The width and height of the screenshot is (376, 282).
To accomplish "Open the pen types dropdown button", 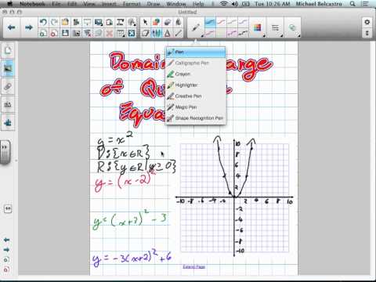I will click(x=196, y=27).
